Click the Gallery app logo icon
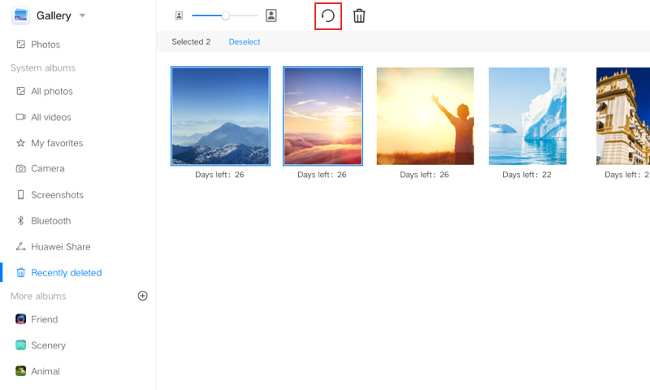650x390 pixels. click(20, 15)
